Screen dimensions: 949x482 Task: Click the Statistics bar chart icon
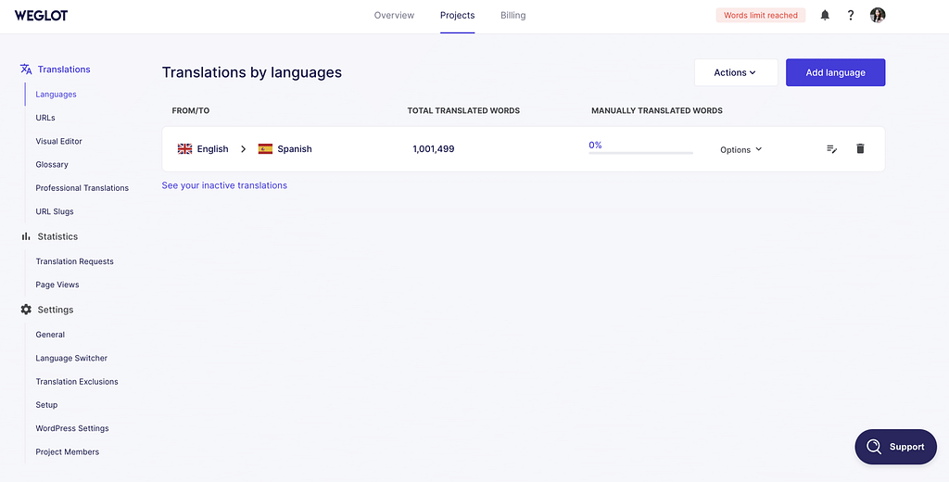click(x=26, y=236)
